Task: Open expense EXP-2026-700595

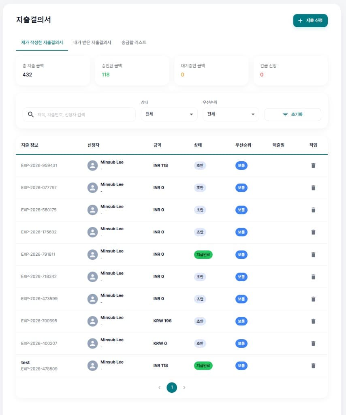Action: coord(39,321)
